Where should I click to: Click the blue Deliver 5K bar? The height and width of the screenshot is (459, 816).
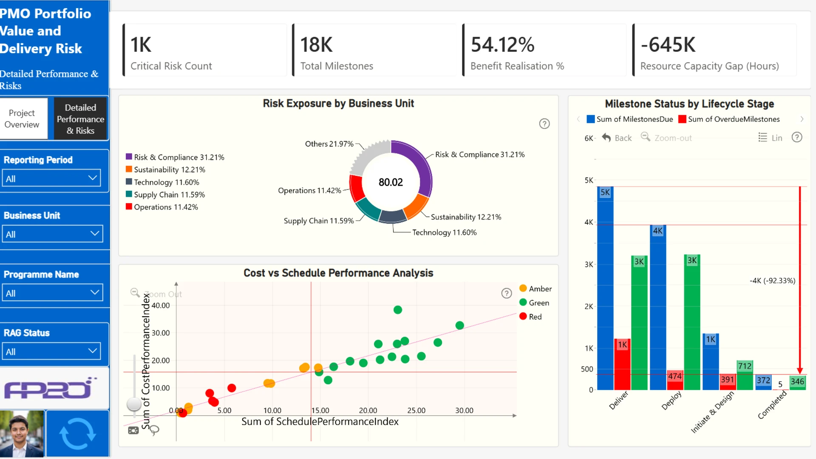point(605,288)
